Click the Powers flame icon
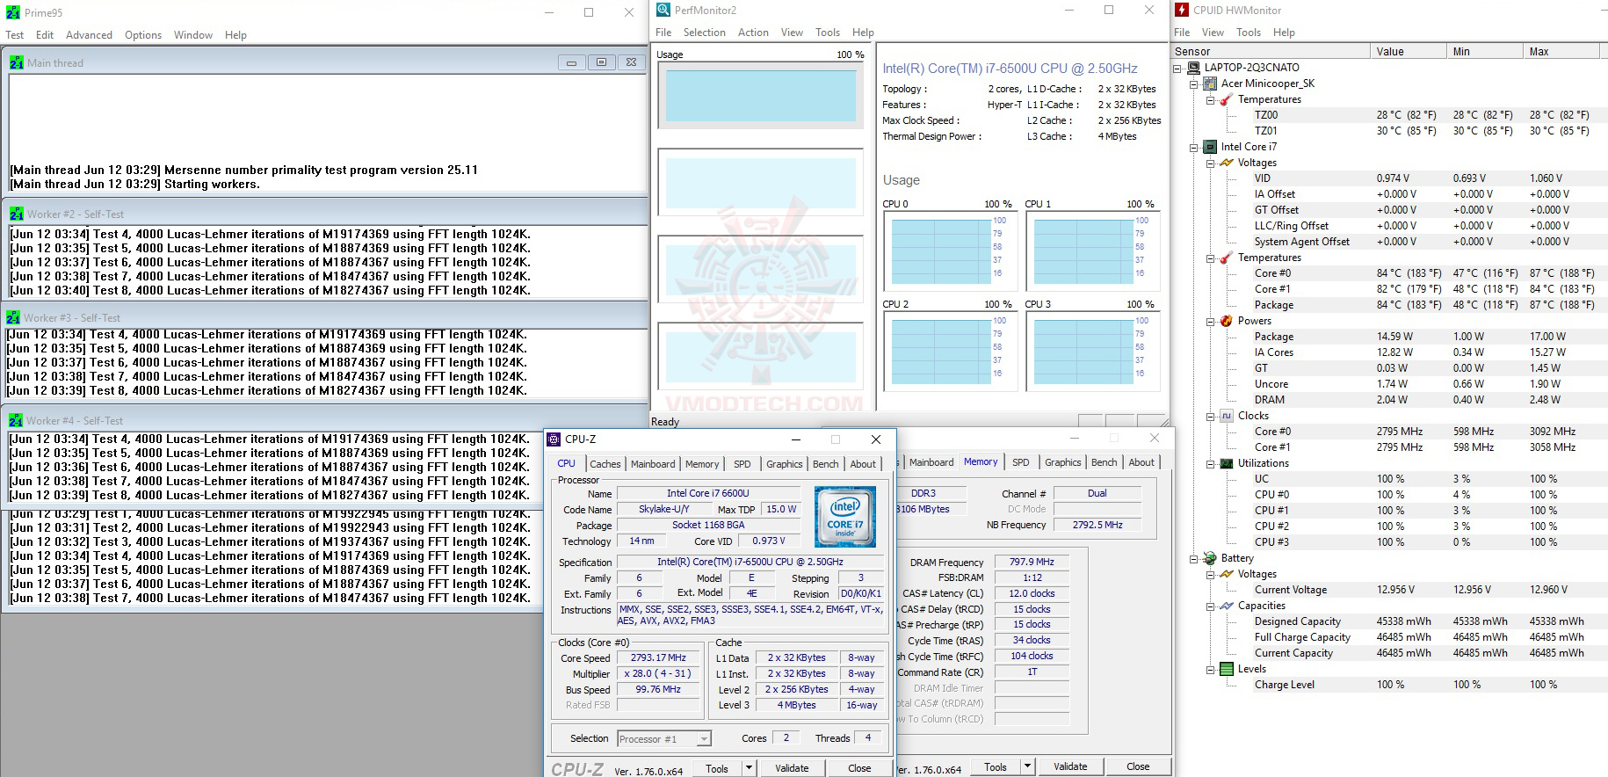Viewport: 1608px width, 777px height. (1227, 321)
